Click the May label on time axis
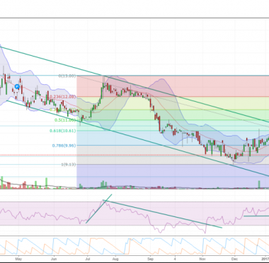 click(x=18, y=258)
